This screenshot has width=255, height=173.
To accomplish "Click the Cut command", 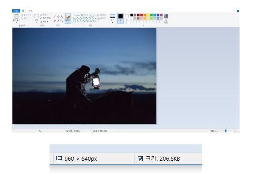I will click(26, 15).
